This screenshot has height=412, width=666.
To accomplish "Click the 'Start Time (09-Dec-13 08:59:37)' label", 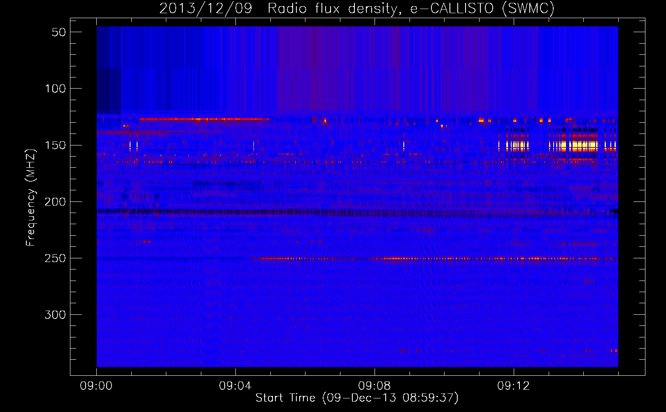I will click(x=357, y=398).
